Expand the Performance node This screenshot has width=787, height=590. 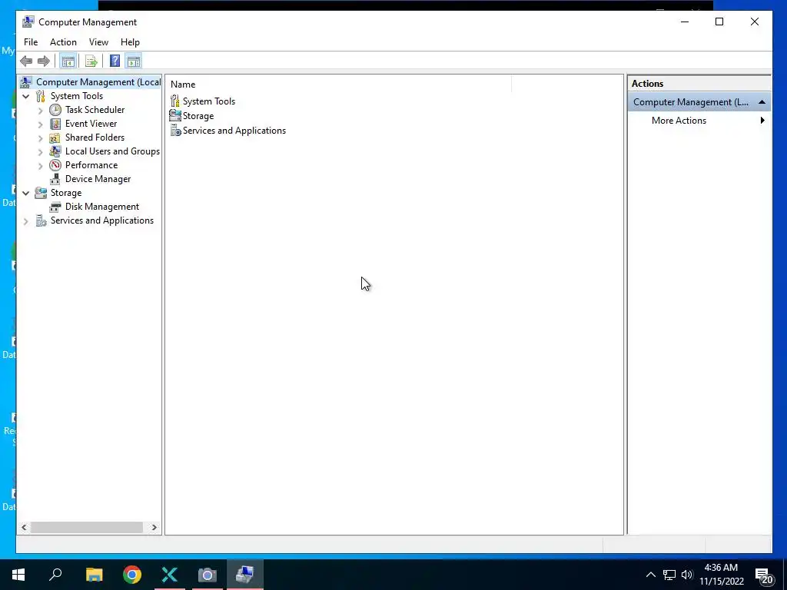coord(41,166)
